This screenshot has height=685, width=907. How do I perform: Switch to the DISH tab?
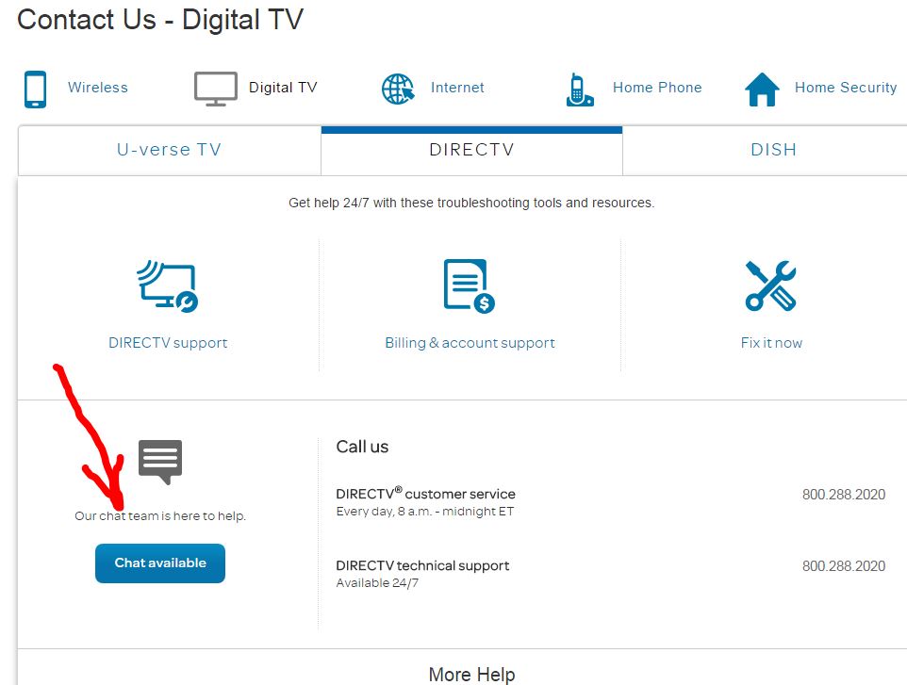[x=773, y=150]
